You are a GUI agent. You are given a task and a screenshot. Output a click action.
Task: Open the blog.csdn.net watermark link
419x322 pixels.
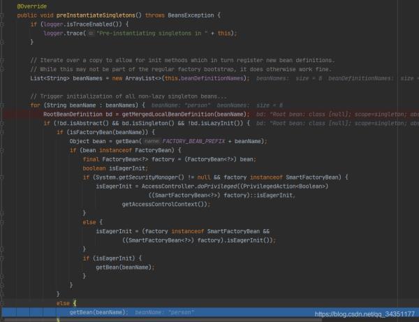coord(365,315)
